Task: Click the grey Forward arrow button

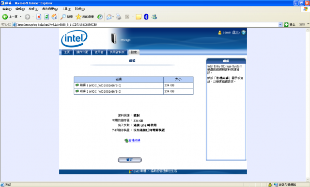Action: point(27,17)
